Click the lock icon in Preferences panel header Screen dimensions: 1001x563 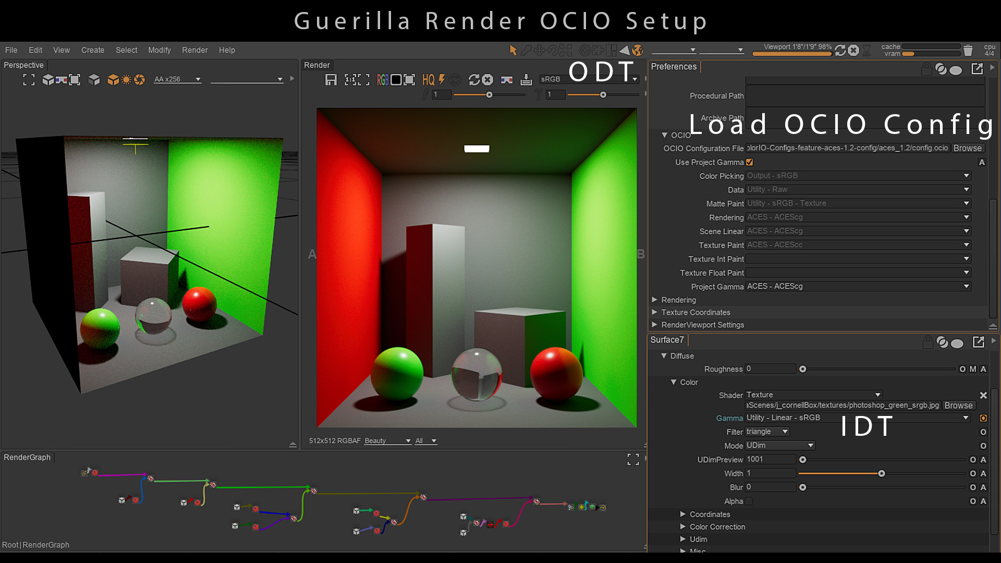(926, 69)
